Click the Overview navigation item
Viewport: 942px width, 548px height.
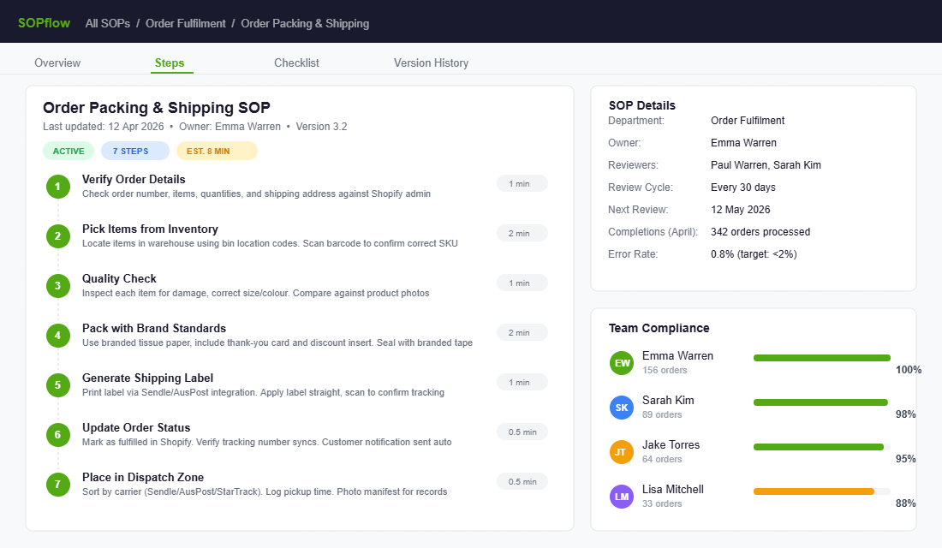coord(57,63)
